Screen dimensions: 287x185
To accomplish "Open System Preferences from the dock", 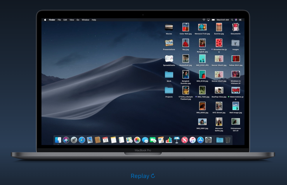I will pos(208,140).
